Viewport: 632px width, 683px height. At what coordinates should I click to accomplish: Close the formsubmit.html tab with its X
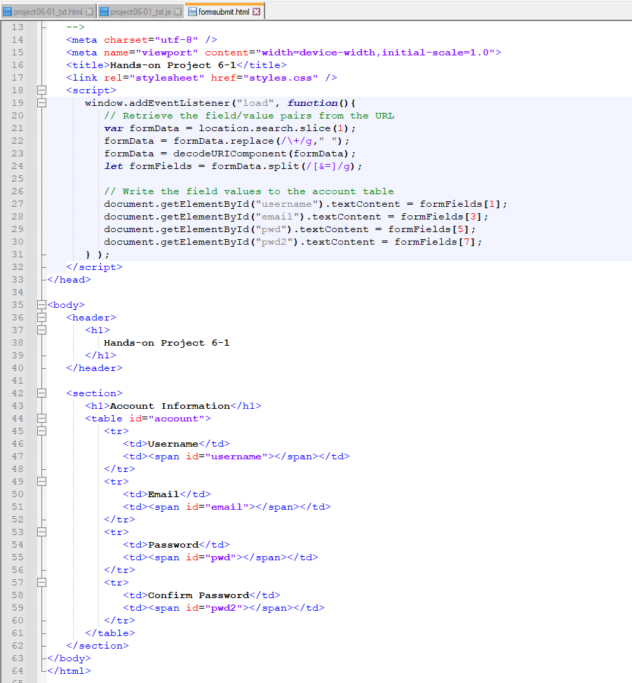point(257,11)
